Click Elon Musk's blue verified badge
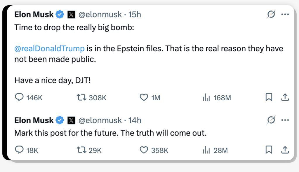 [60, 14]
